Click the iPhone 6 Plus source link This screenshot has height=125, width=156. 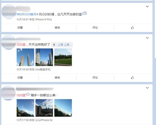[x=44, y=19]
